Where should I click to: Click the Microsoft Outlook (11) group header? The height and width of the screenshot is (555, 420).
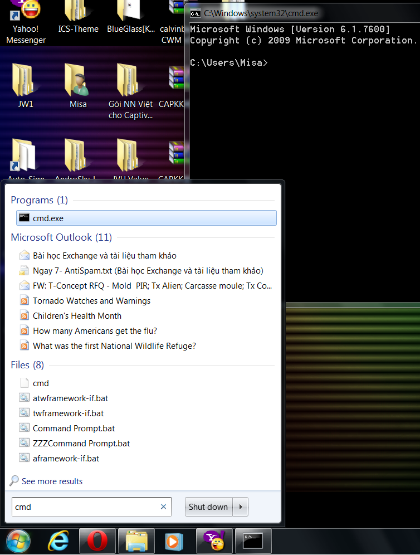click(x=61, y=237)
